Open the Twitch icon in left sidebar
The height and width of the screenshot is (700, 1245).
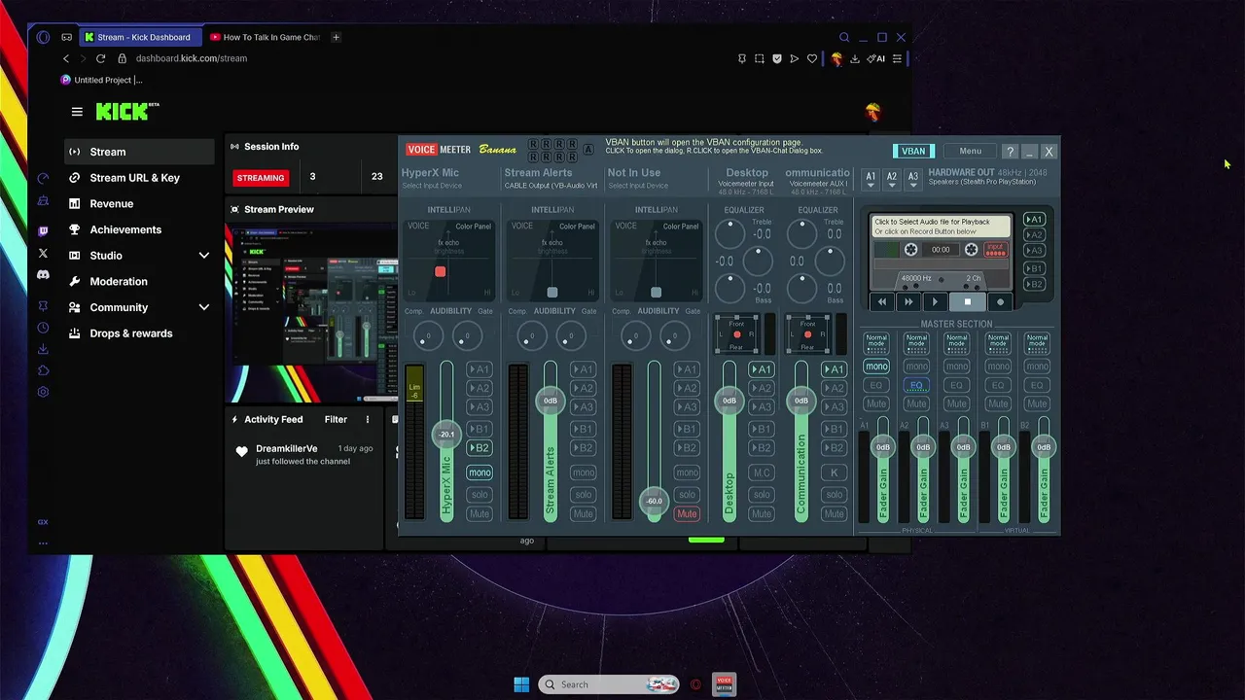point(43,231)
